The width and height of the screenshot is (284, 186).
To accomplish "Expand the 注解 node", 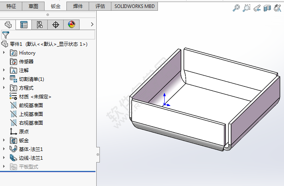I will click(4, 70).
